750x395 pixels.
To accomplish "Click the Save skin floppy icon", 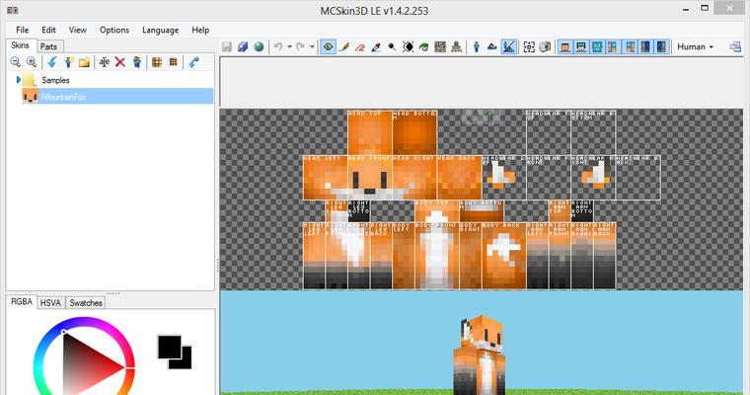I will (x=227, y=47).
